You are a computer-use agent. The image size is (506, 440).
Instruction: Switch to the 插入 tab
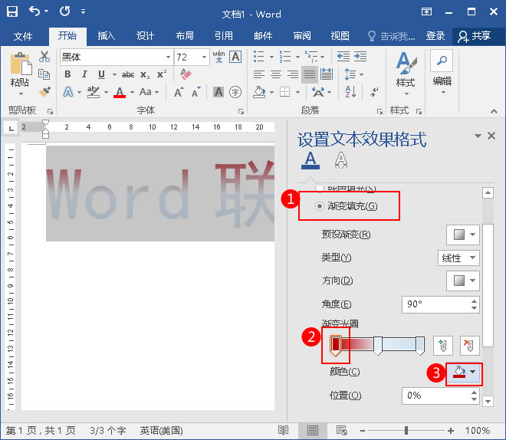[106, 36]
